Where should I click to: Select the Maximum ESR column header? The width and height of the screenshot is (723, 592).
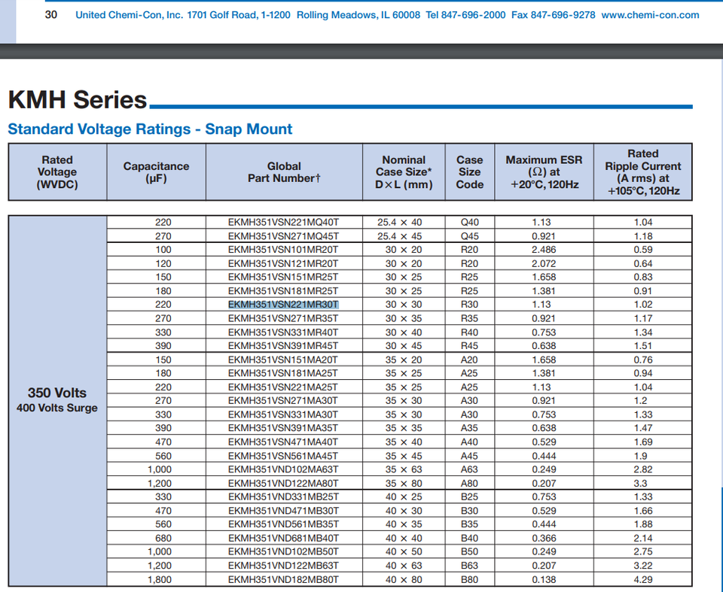point(544,172)
